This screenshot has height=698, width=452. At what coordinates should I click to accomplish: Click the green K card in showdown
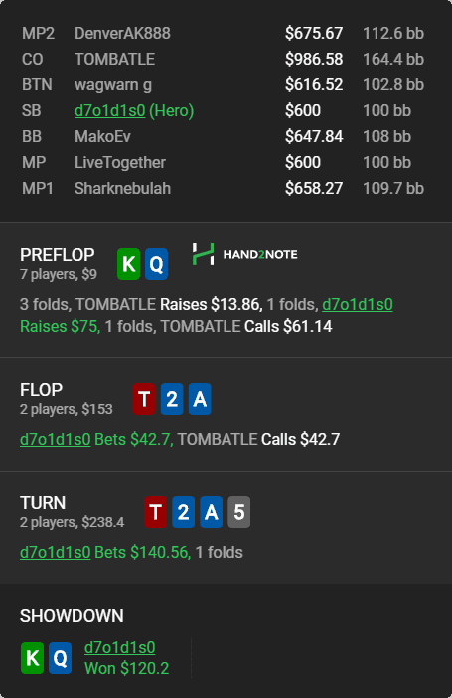pos(32,658)
